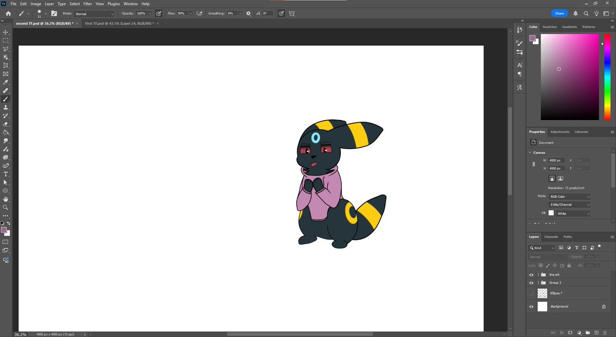Select the Zoom tool
The height and width of the screenshot is (337, 616).
tap(6, 207)
